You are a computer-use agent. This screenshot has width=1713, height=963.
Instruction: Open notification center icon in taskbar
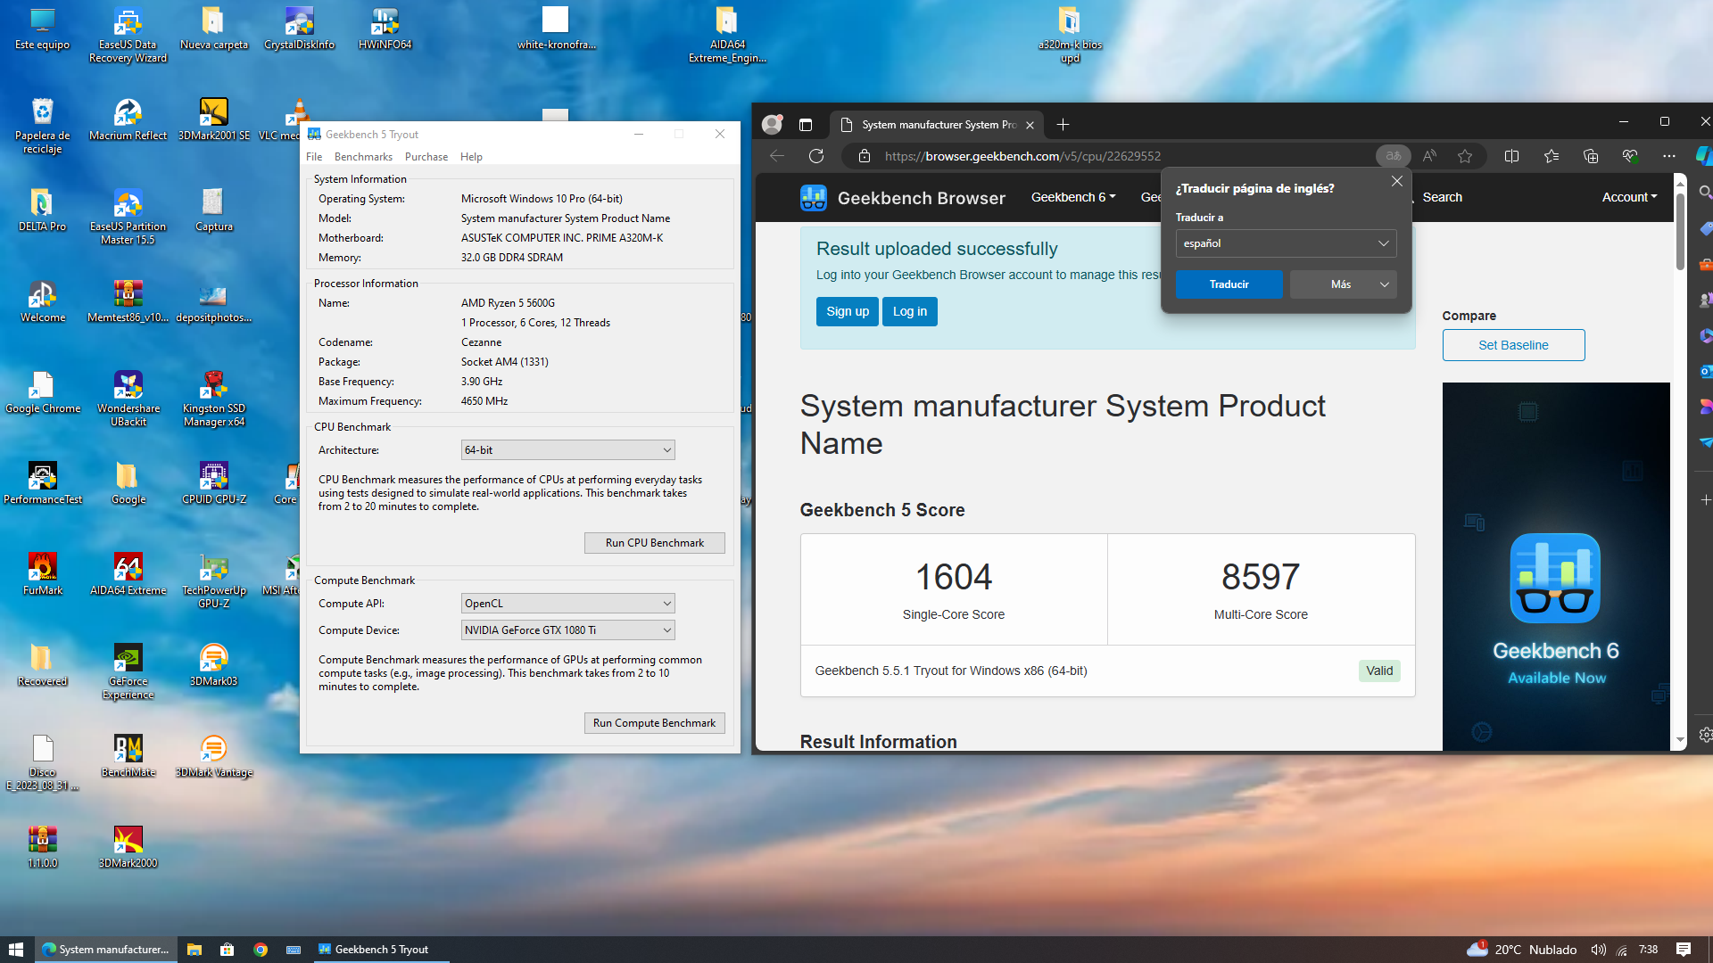pyautogui.click(x=1683, y=950)
